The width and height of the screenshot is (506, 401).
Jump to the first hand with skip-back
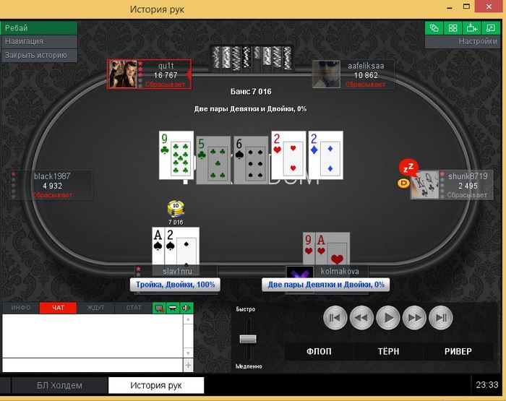pos(335,318)
